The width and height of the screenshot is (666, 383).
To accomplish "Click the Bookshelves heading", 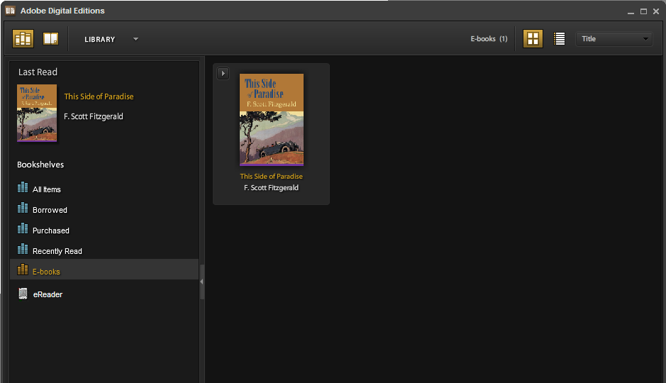I will [40, 165].
